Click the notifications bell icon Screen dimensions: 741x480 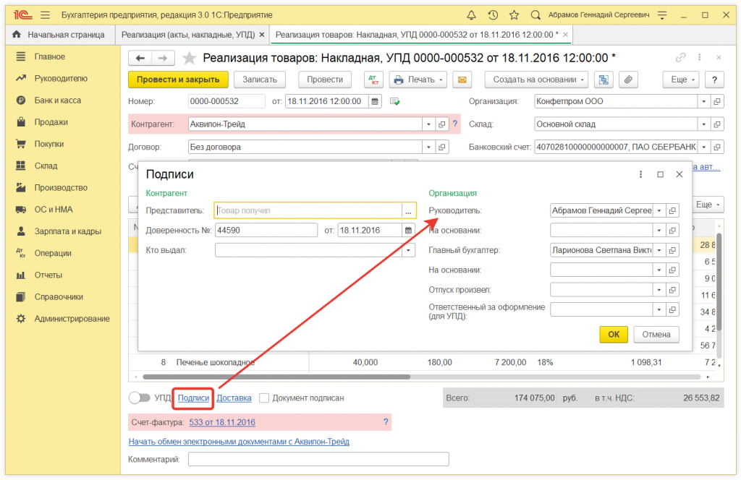coord(472,14)
